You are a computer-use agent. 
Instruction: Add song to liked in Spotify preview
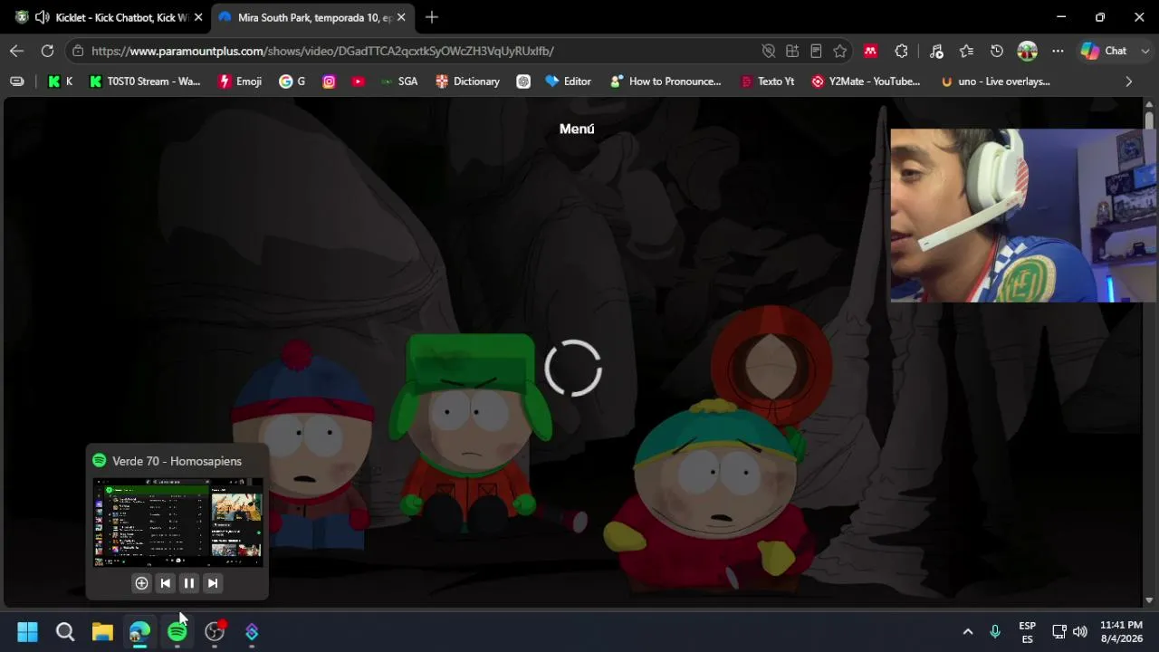click(141, 583)
